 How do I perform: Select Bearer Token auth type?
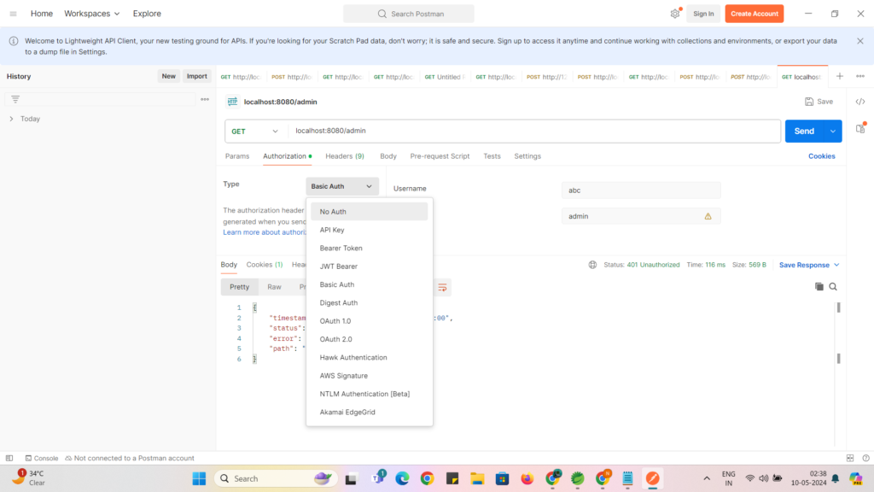tap(369, 249)
